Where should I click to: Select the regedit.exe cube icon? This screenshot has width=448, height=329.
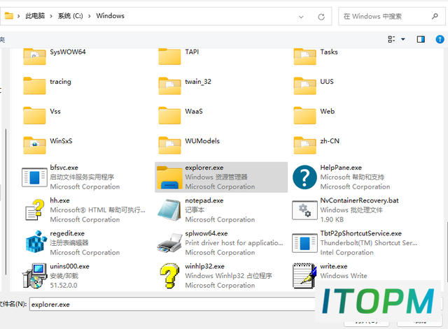(x=36, y=242)
